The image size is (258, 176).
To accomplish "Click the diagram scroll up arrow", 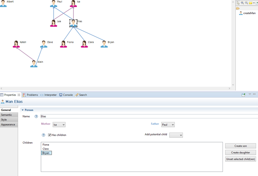I will (x=233, y=2).
